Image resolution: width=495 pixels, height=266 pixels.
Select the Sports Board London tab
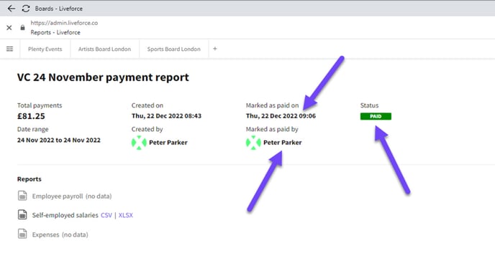pyautogui.click(x=173, y=49)
